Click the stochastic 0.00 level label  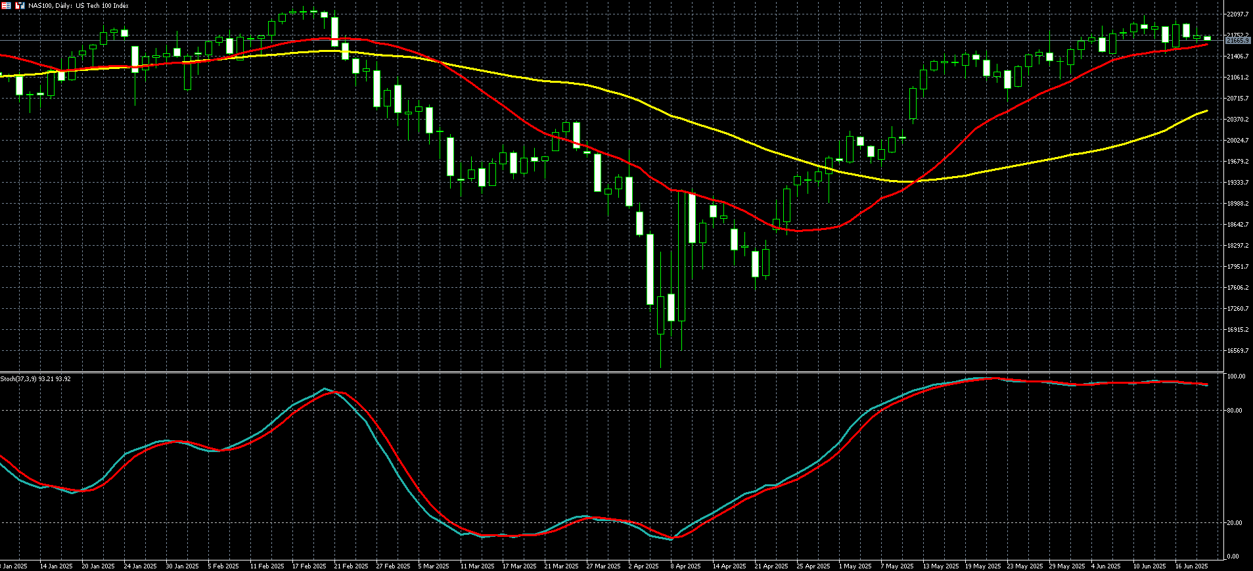point(1233,556)
